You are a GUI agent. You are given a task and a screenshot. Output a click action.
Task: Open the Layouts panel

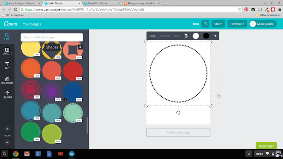coord(7,51)
